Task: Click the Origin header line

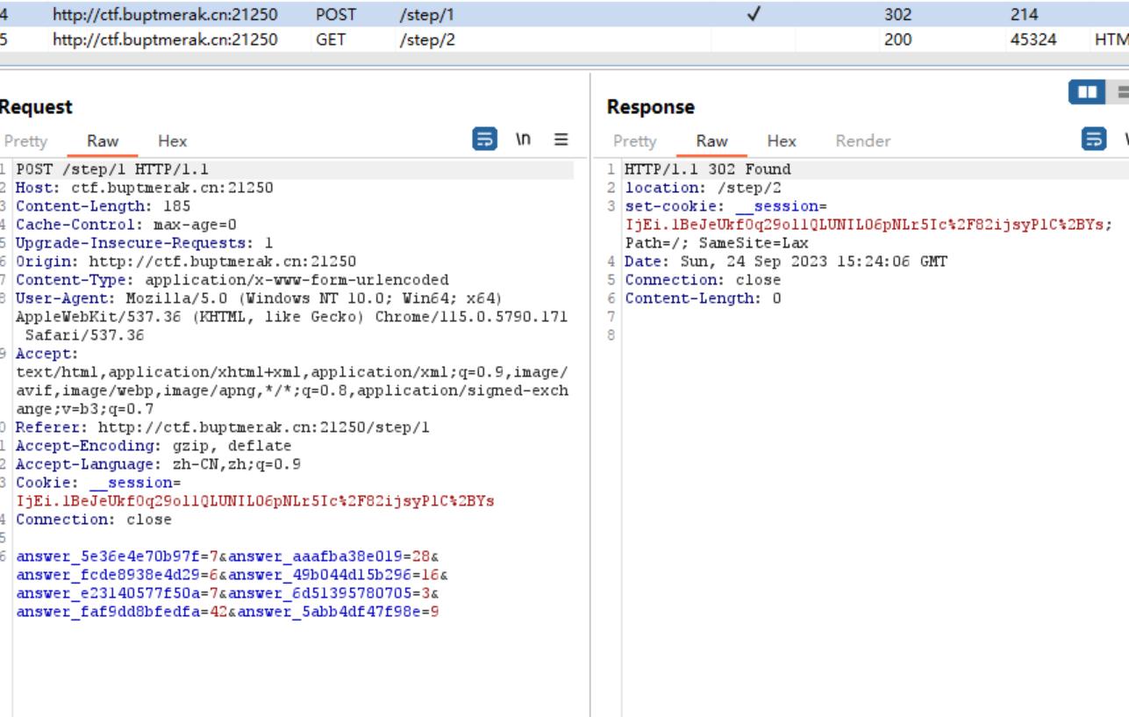Action: [x=186, y=262]
